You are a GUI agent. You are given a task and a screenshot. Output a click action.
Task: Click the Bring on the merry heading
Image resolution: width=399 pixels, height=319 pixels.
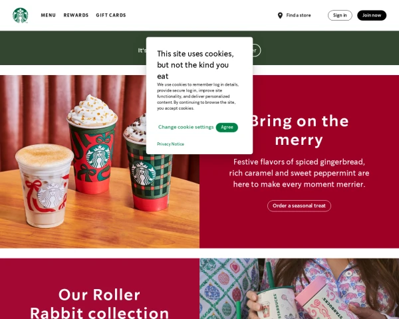299,130
